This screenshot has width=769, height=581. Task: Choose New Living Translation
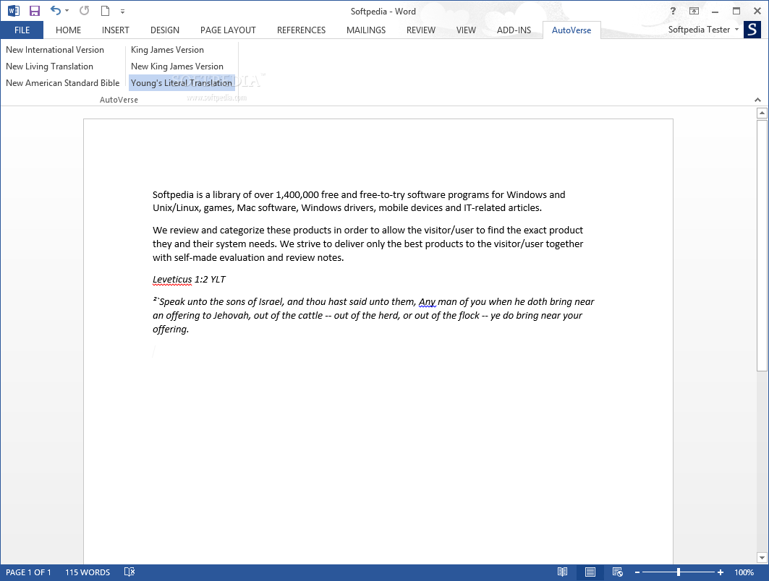[x=49, y=66]
